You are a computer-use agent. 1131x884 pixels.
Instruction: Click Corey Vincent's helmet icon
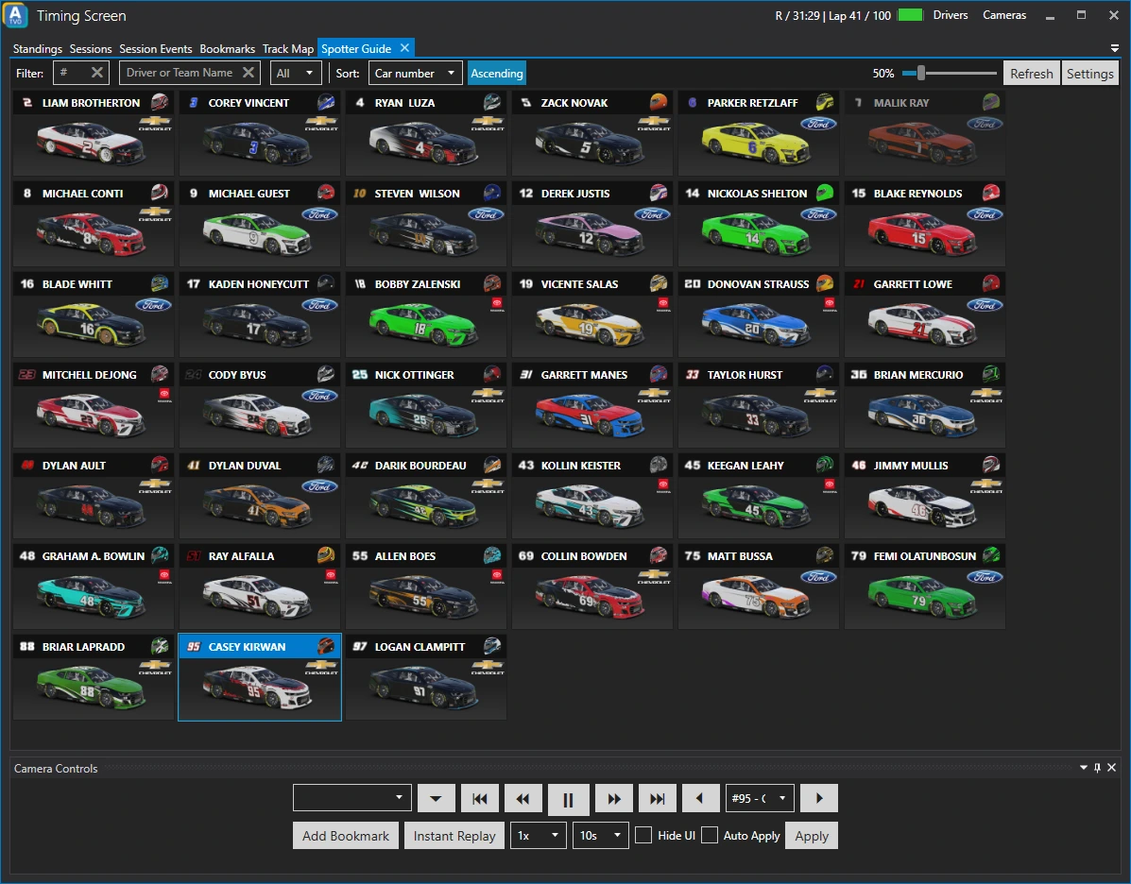coord(326,102)
